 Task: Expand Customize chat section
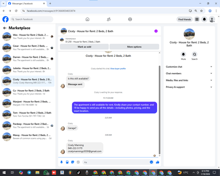pos(189,67)
